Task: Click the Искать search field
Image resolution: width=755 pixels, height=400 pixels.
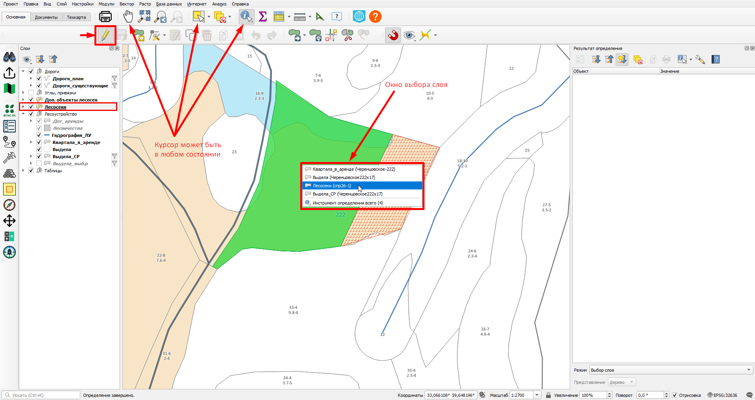Action: [x=41, y=395]
